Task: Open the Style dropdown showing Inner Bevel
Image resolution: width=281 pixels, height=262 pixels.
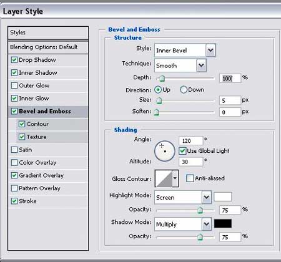Action: coord(185,51)
